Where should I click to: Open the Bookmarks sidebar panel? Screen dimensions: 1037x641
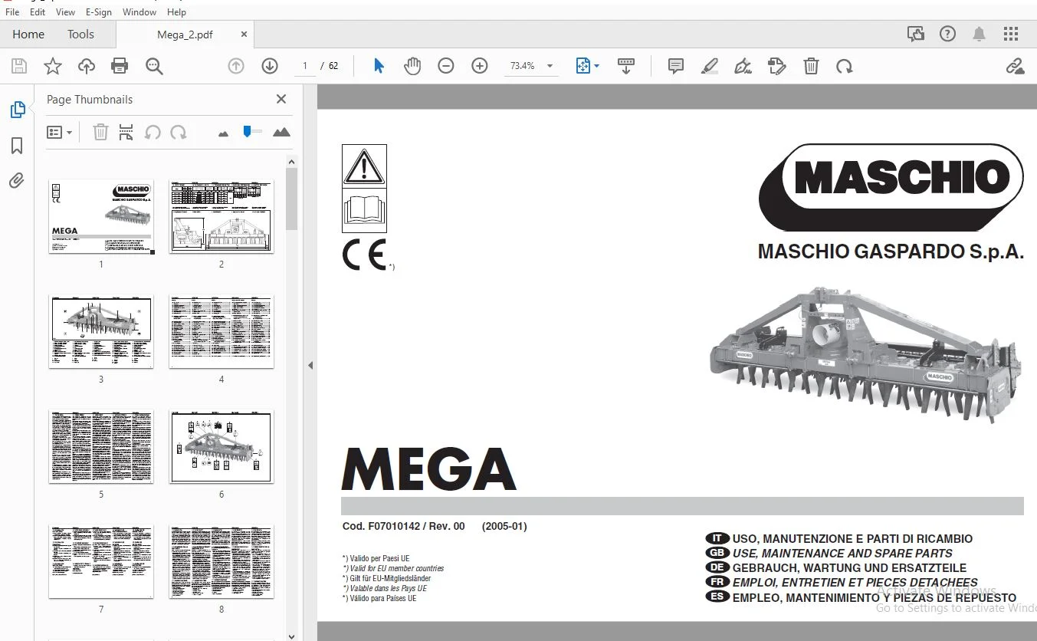pyautogui.click(x=17, y=146)
